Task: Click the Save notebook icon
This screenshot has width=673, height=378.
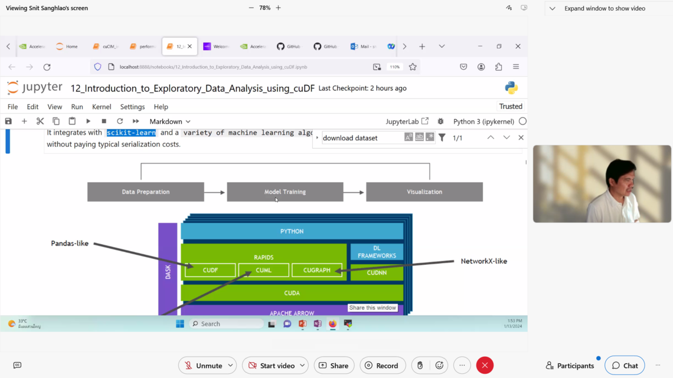Action: (x=8, y=121)
